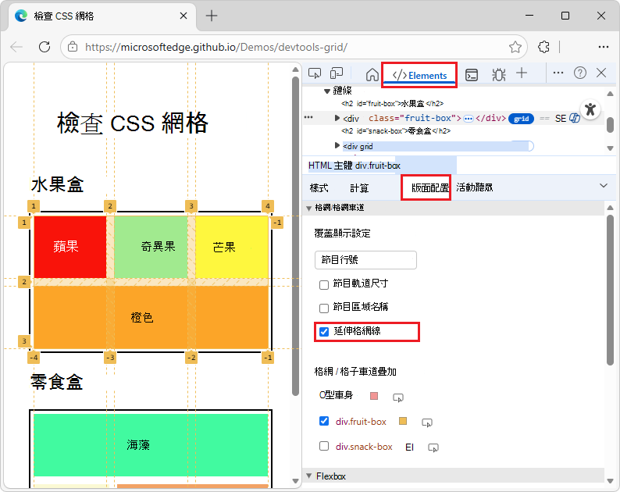The height and width of the screenshot is (492, 620).
Task: Reload the page
Action: (x=45, y=47)
